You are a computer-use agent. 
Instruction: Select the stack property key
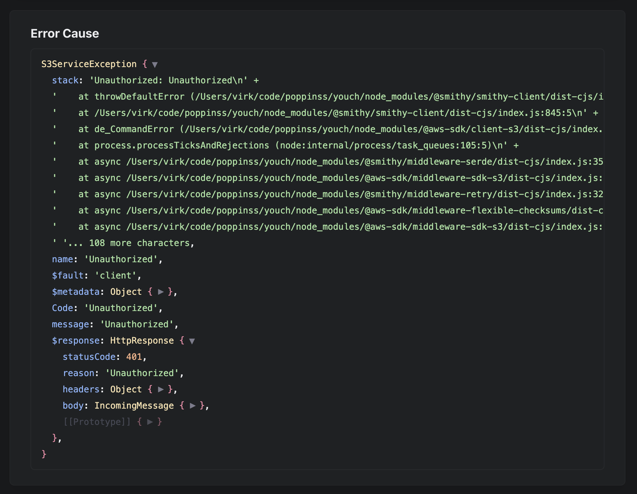[x=65, y=80]
